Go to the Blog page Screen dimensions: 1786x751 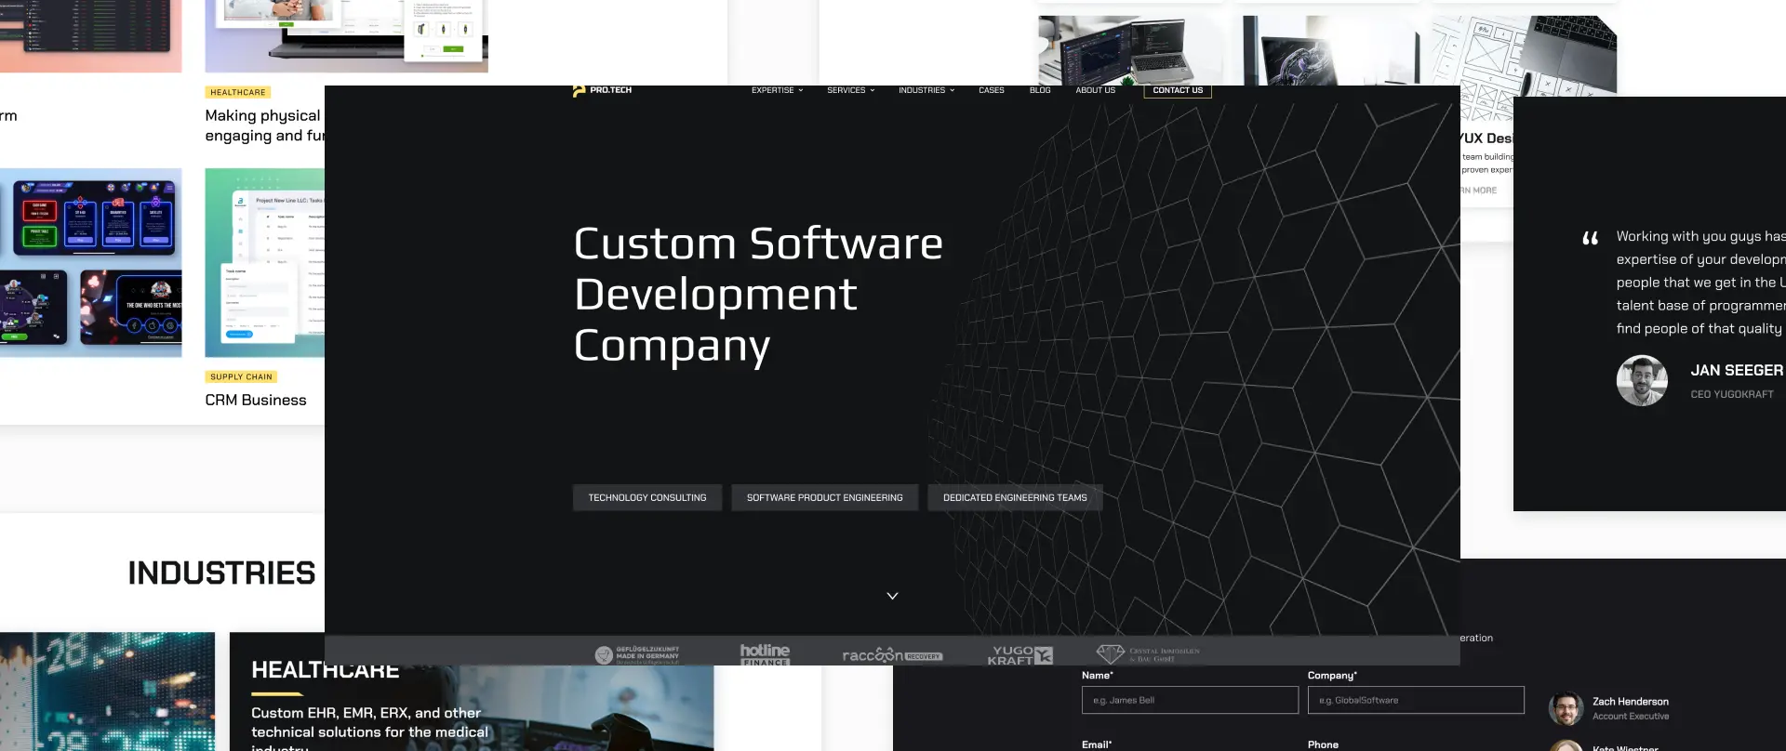coord(1040,91)
